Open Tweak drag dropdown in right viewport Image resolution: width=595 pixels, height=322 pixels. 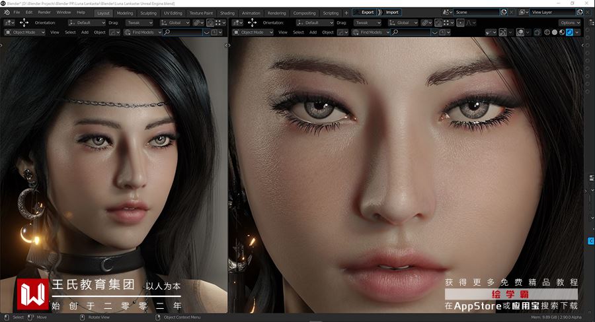tap(368, 22)
